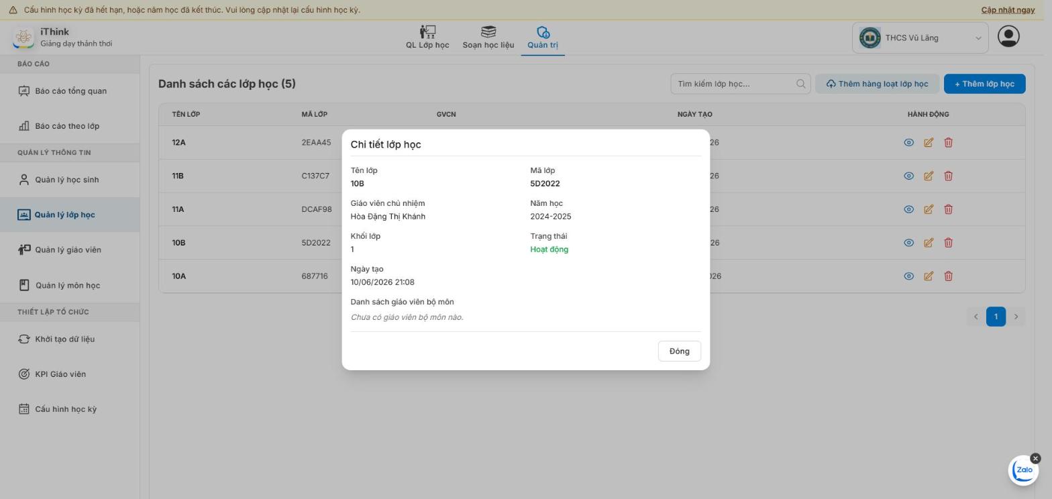View details of class 12A eye icon
This screenshot has width=1052, height=499.
[x=908, y=142]
